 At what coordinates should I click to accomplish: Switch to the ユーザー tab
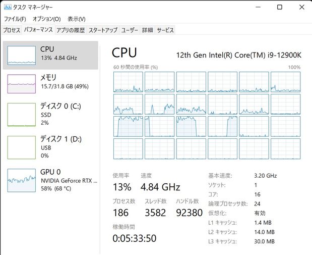tap(130, 30)
